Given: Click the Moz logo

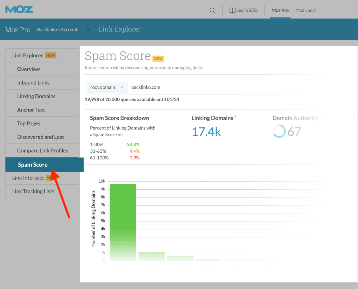Looking at the screenshot, I should click(x=19, y=9).
